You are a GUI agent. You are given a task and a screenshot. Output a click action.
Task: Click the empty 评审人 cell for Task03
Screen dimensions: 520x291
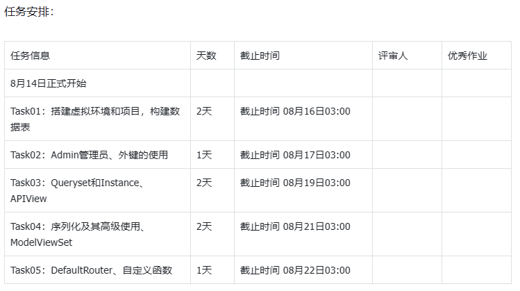[x=407, y=190]
